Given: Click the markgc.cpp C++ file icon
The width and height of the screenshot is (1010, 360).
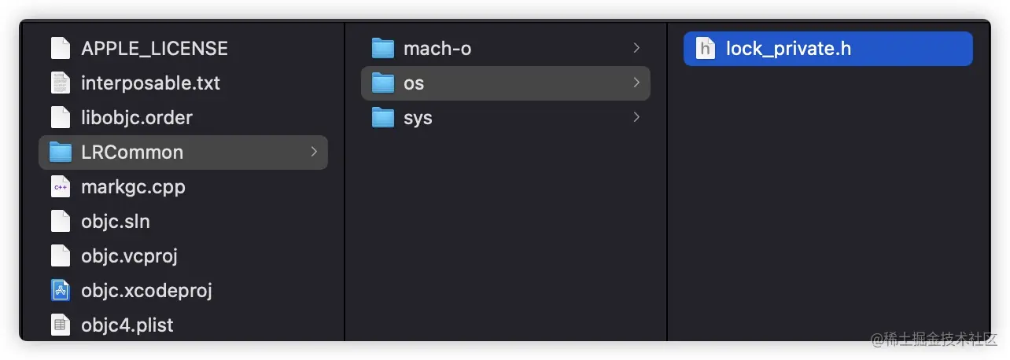Looking at the screenshot, I should 61,187.
